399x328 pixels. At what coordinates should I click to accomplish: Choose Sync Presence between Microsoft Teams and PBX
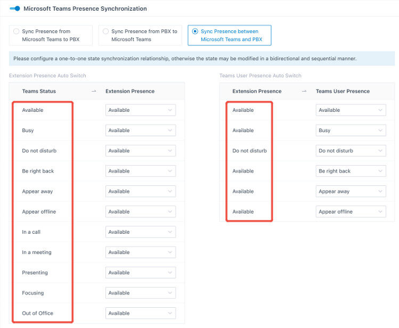point(230,35)
